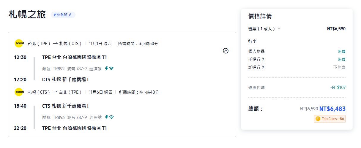Click flight number TR893 in return details
This screenshot has height=148, width=361.
pyautogui.click(x=59, y=117)
